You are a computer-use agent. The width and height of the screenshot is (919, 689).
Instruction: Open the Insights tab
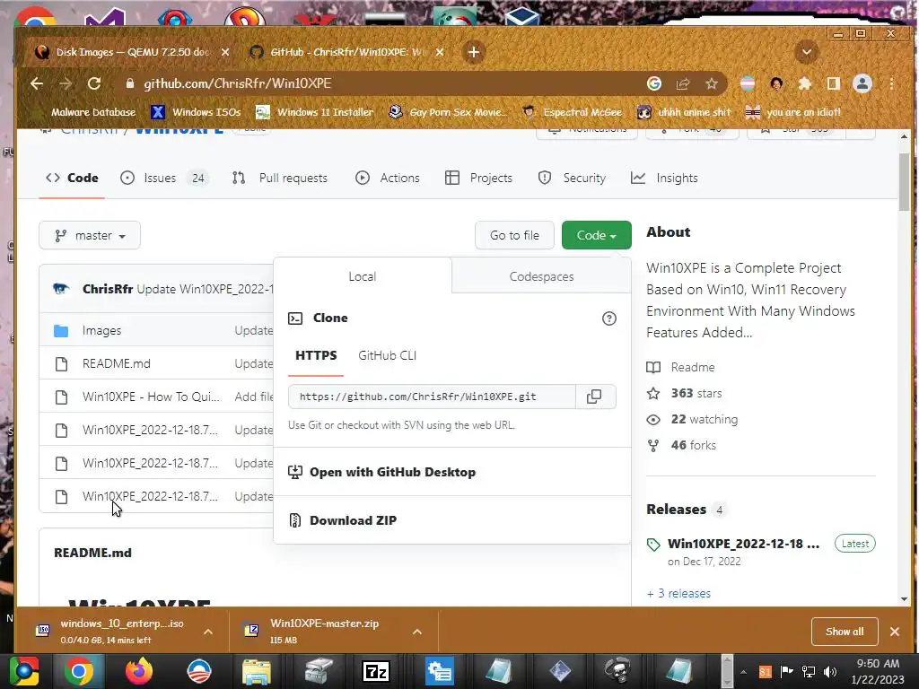coord(665,179)
